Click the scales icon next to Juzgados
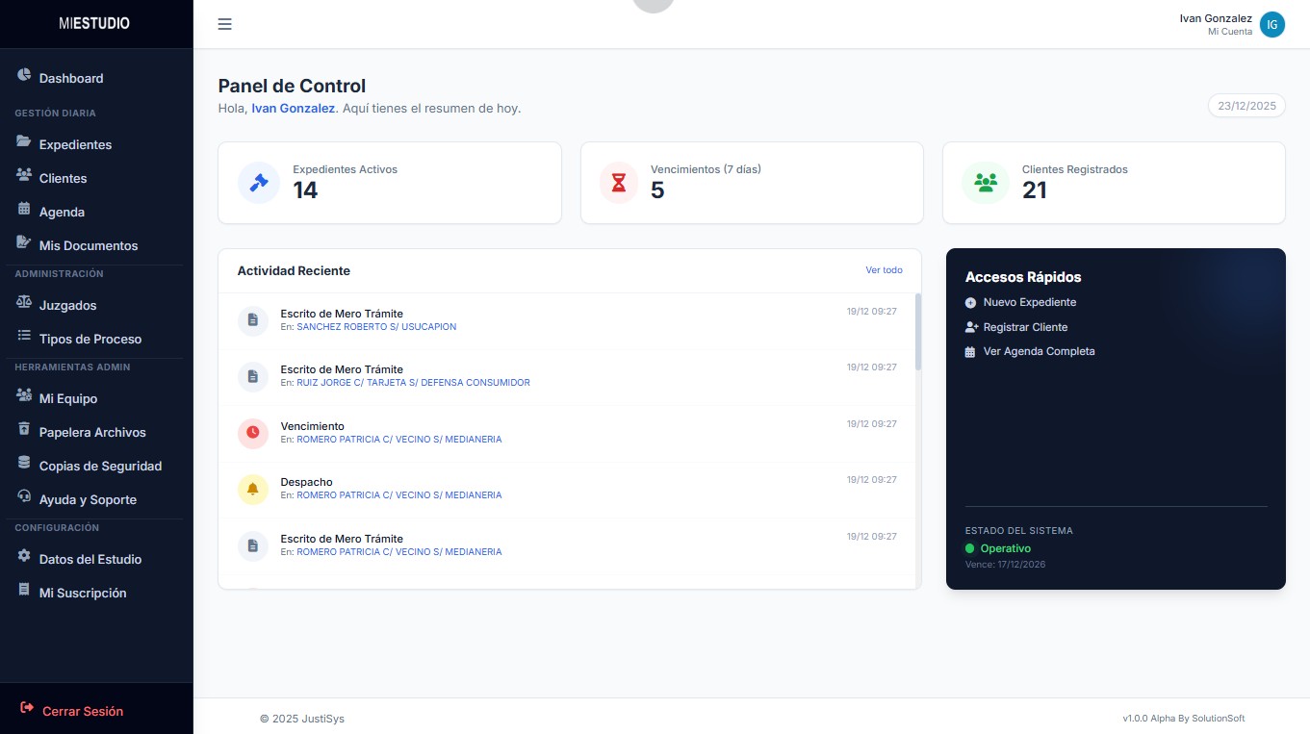 pyautogui.click(x=24, y=305)
